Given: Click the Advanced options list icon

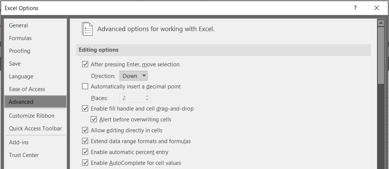Looking at the screenshot, I should [x=87, y=29].
